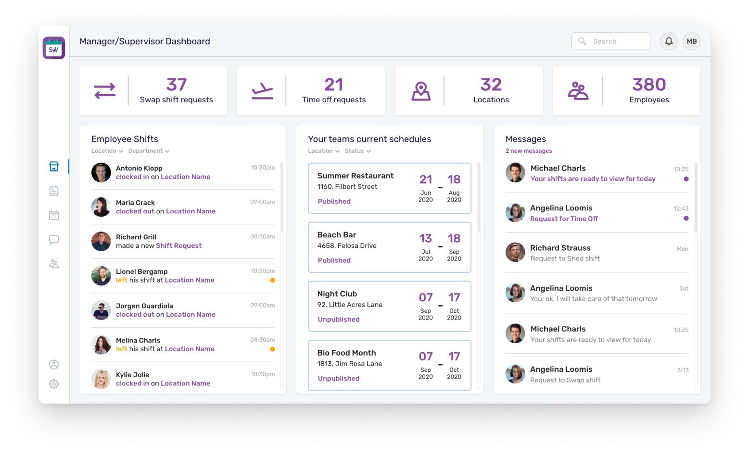Open Michael Charls 'shifts are ready' unread message
This screenshot has height=455, width=749.
597,173
